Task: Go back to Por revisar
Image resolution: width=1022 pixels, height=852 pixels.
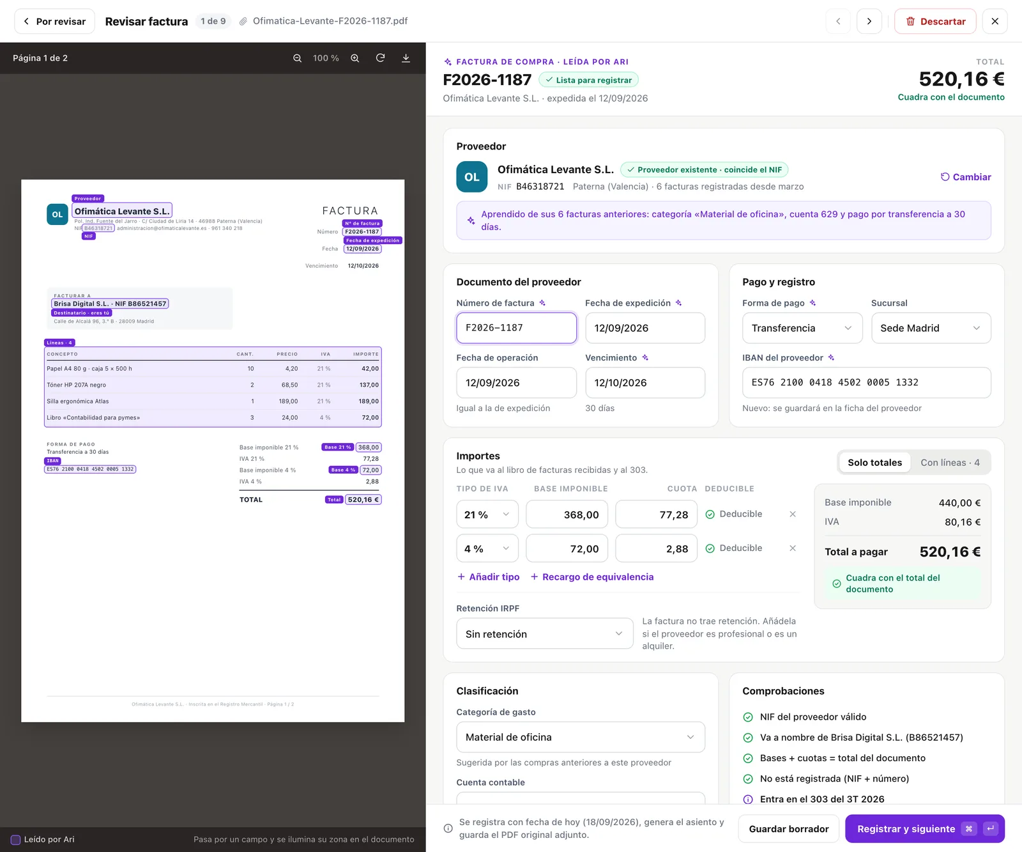Action: point(54,21)
